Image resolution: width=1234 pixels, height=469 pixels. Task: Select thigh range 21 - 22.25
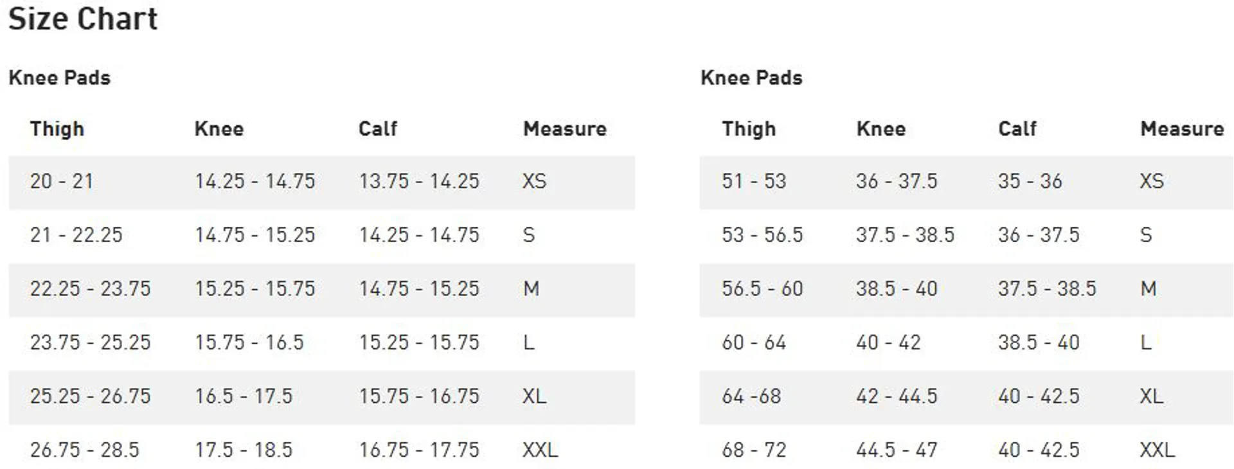(x=76, y=235)
